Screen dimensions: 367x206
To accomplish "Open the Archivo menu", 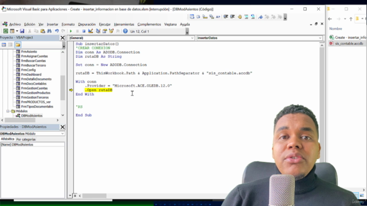I will [x=15, y=24].
